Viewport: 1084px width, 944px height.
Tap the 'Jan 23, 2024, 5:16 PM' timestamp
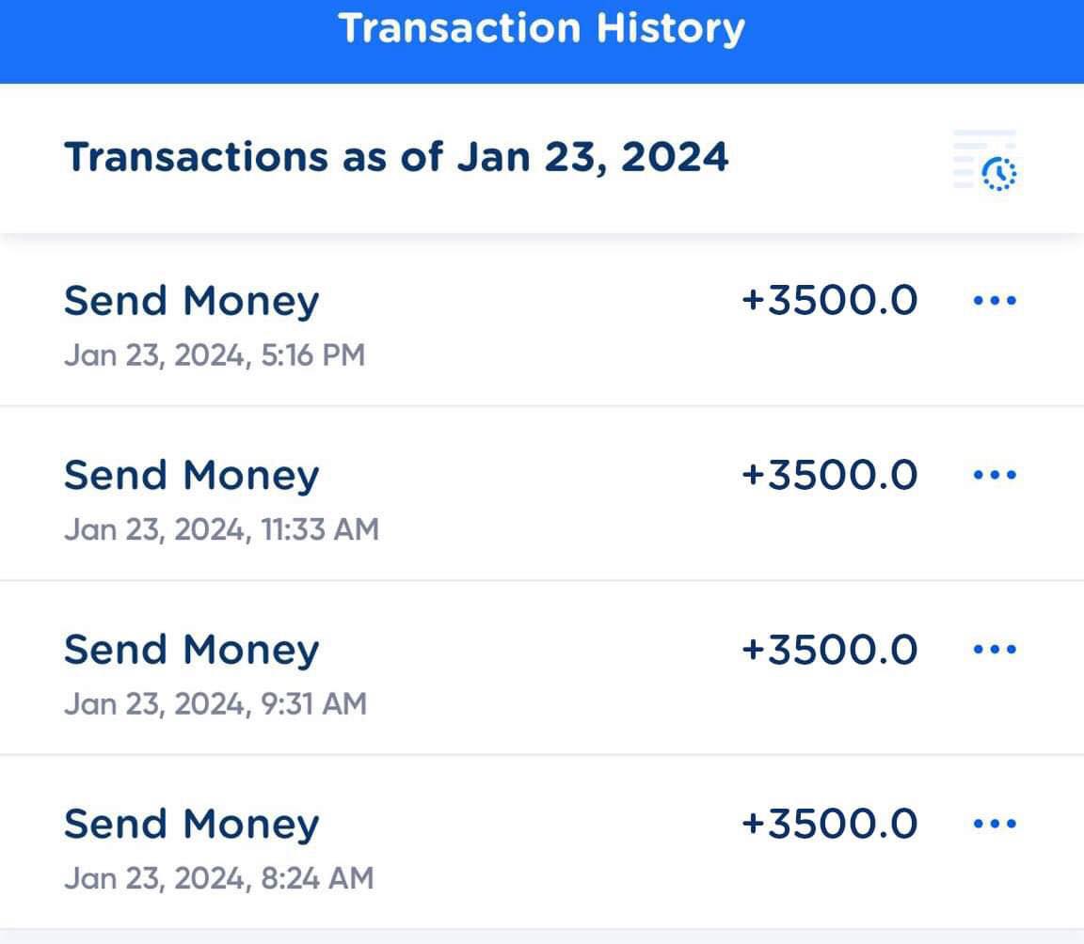(215, 355)
